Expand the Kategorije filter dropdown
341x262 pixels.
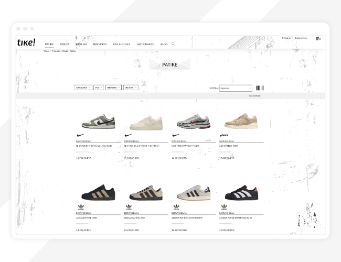[83, 88]
